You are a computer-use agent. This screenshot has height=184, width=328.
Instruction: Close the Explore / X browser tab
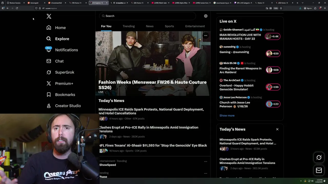tap(107, 3)
